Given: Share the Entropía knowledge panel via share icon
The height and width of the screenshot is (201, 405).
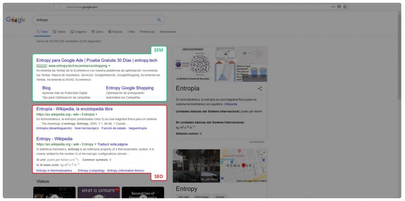Looking at the screenshot, I should pos(260,88).
